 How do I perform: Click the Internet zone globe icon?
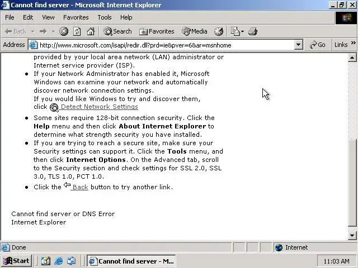click(279, 247)
